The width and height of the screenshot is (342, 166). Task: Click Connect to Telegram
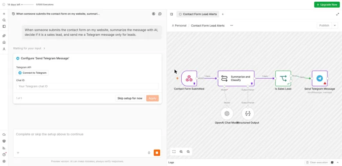32,73
